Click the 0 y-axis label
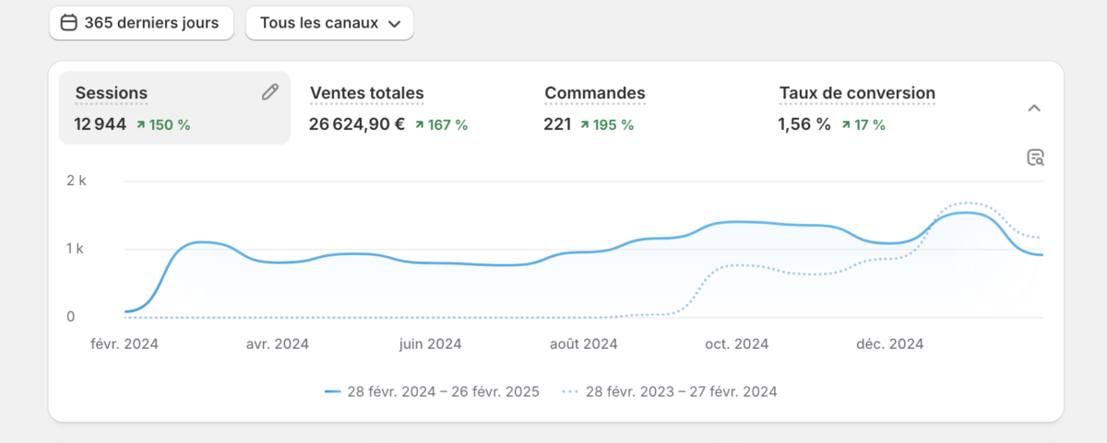Image resolution: width=1107 pixels, height=443 pixels. pyautogui.click(x=70, y=317)
